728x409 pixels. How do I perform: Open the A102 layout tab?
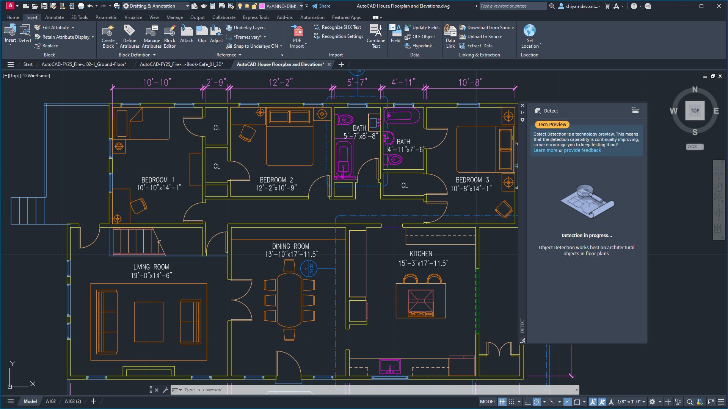tap(50, 401)
